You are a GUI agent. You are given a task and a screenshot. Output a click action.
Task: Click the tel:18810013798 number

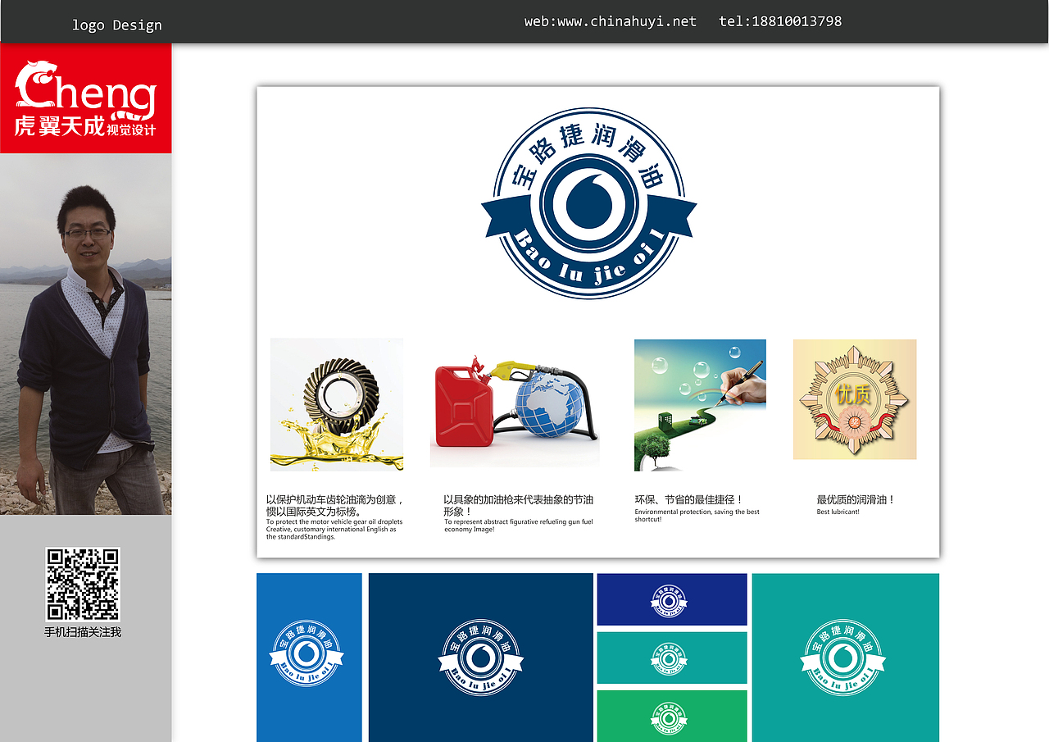(x=780, y=21)
